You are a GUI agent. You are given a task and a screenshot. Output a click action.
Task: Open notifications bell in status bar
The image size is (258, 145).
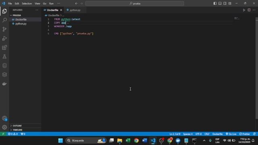[254, 134]
